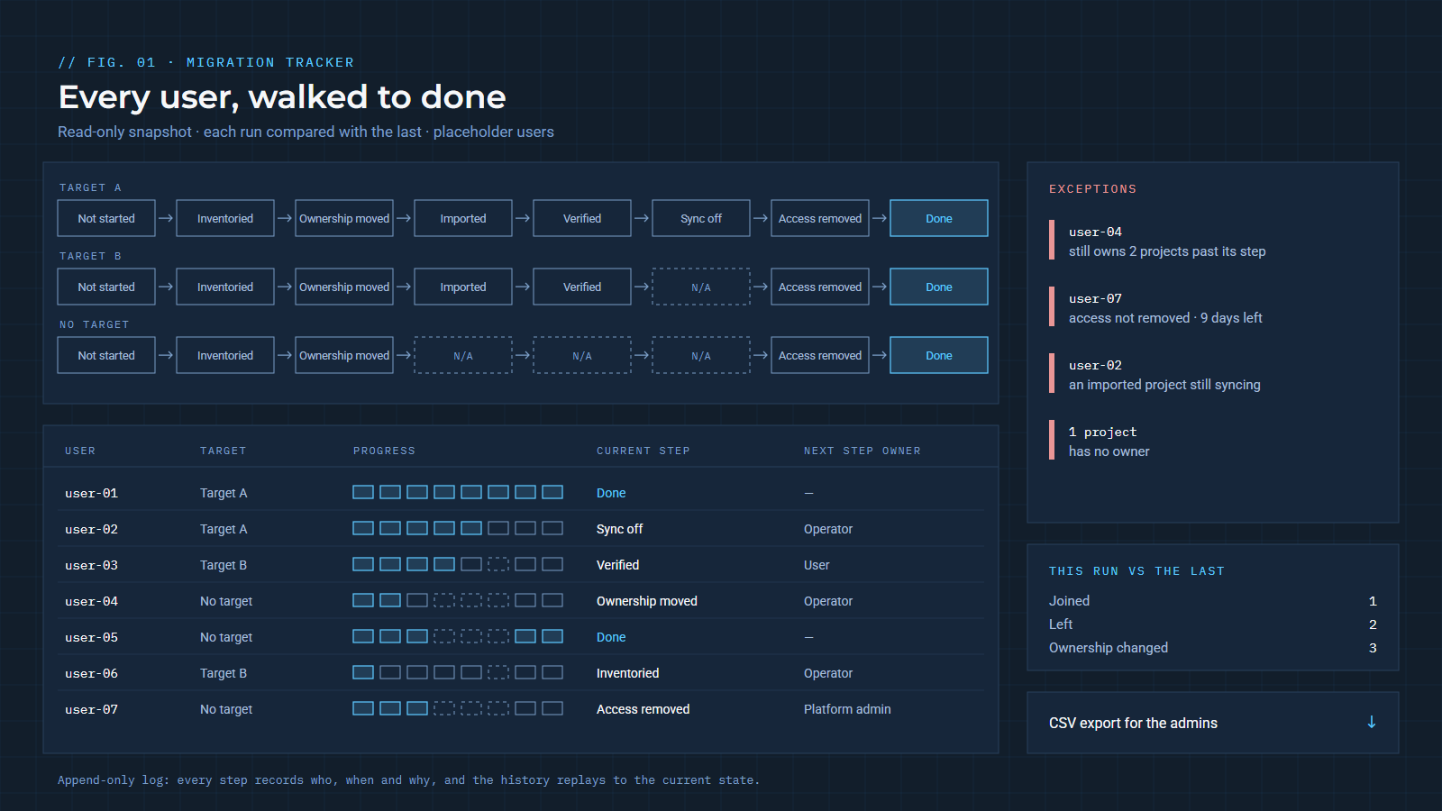
Task: Open user-07 exception about access removal
Action: click(1156, 307)
